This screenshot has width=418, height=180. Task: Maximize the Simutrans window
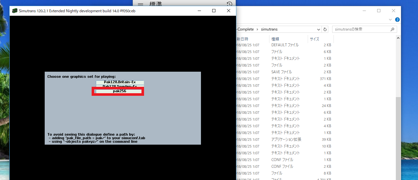[x=214, y=11]
